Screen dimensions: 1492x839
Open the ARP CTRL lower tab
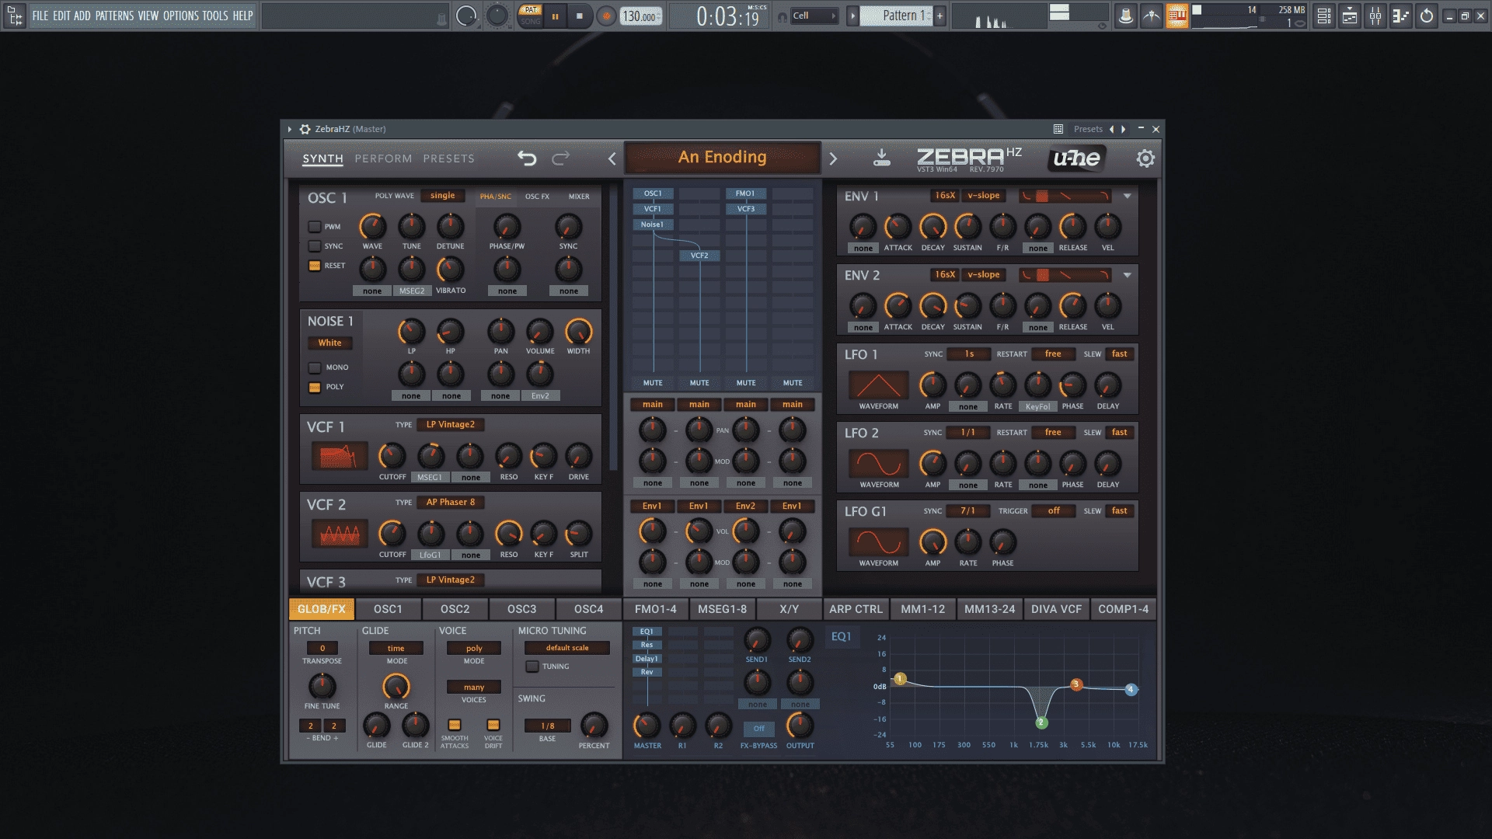click(x=856, y=609)
